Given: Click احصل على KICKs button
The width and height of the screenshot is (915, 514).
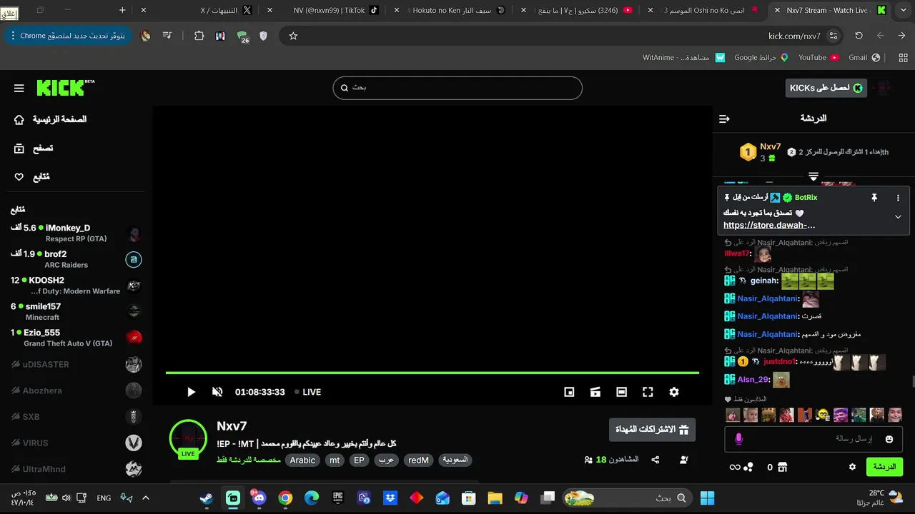Looking at the screenshot, I should click(826, 88).
